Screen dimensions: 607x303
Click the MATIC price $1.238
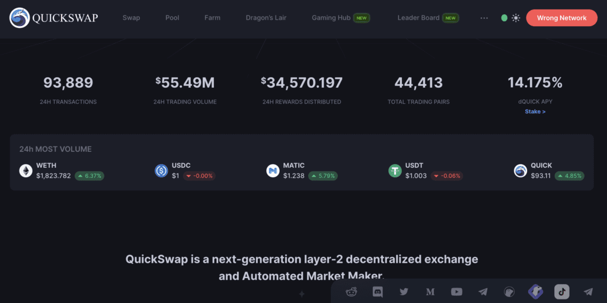pyautogui.click(x=293, y=176)
